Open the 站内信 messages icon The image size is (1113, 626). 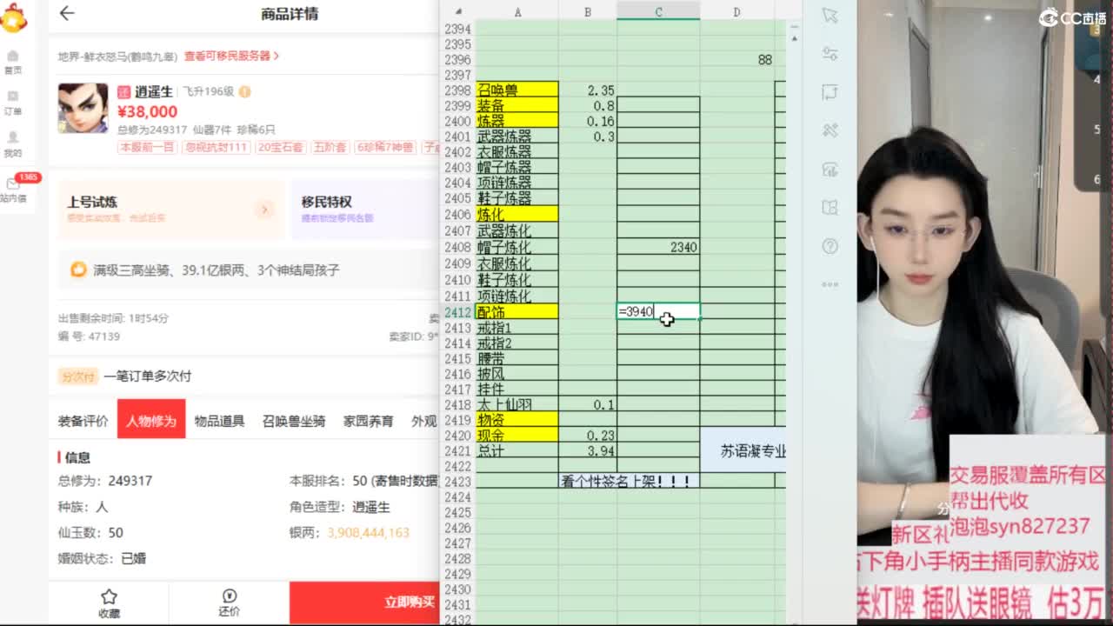coord(13,189)
